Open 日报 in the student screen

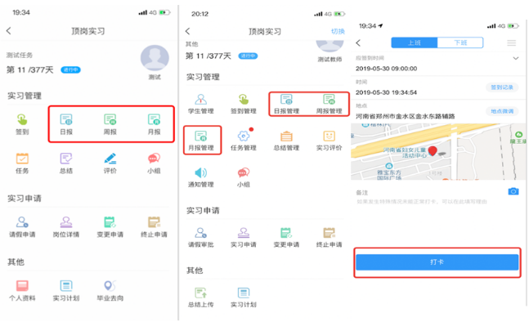(66, 124)
